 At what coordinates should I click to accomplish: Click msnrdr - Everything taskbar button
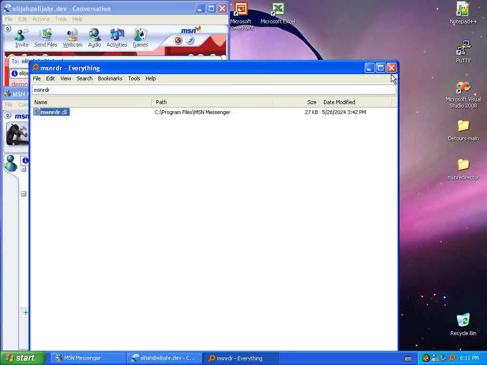click(x=240, y=358)
